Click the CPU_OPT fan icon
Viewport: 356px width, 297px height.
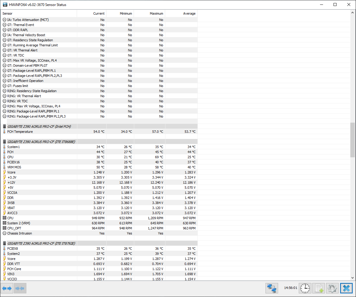click(4, 228)
